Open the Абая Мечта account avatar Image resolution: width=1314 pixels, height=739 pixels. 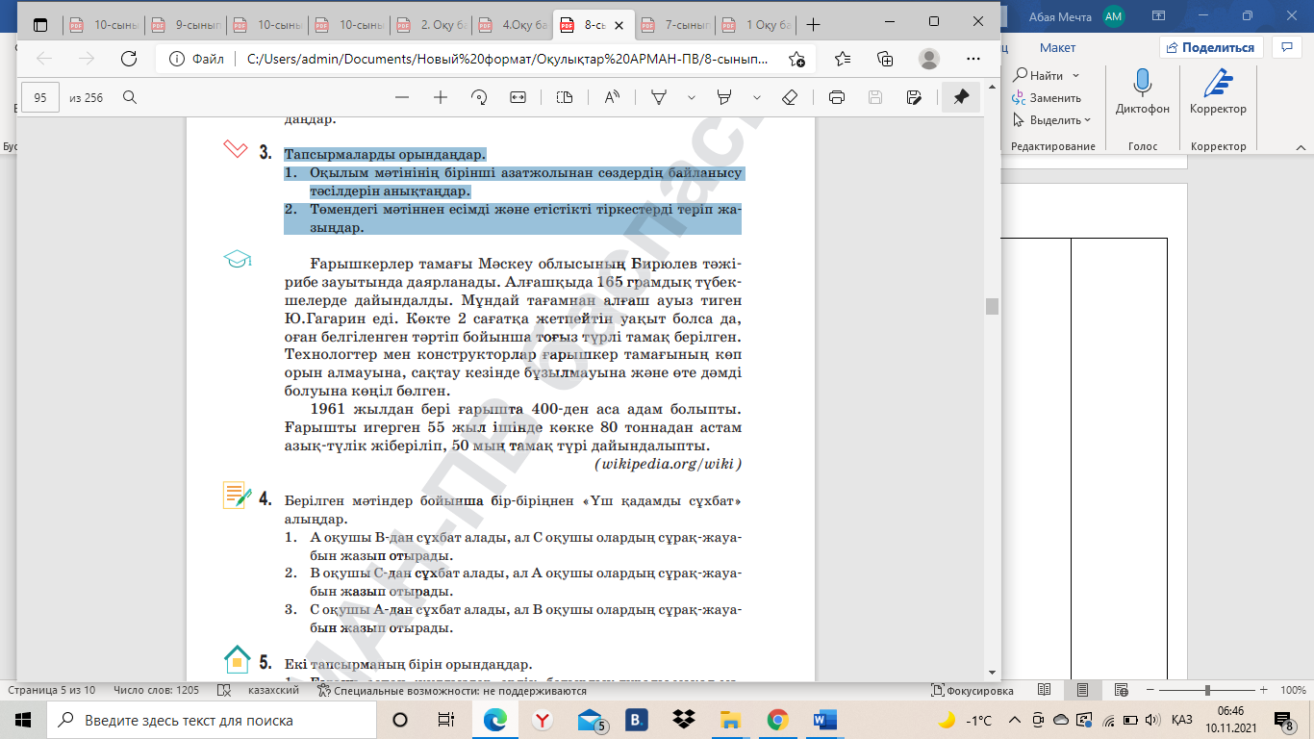(x=1114, y=16)
